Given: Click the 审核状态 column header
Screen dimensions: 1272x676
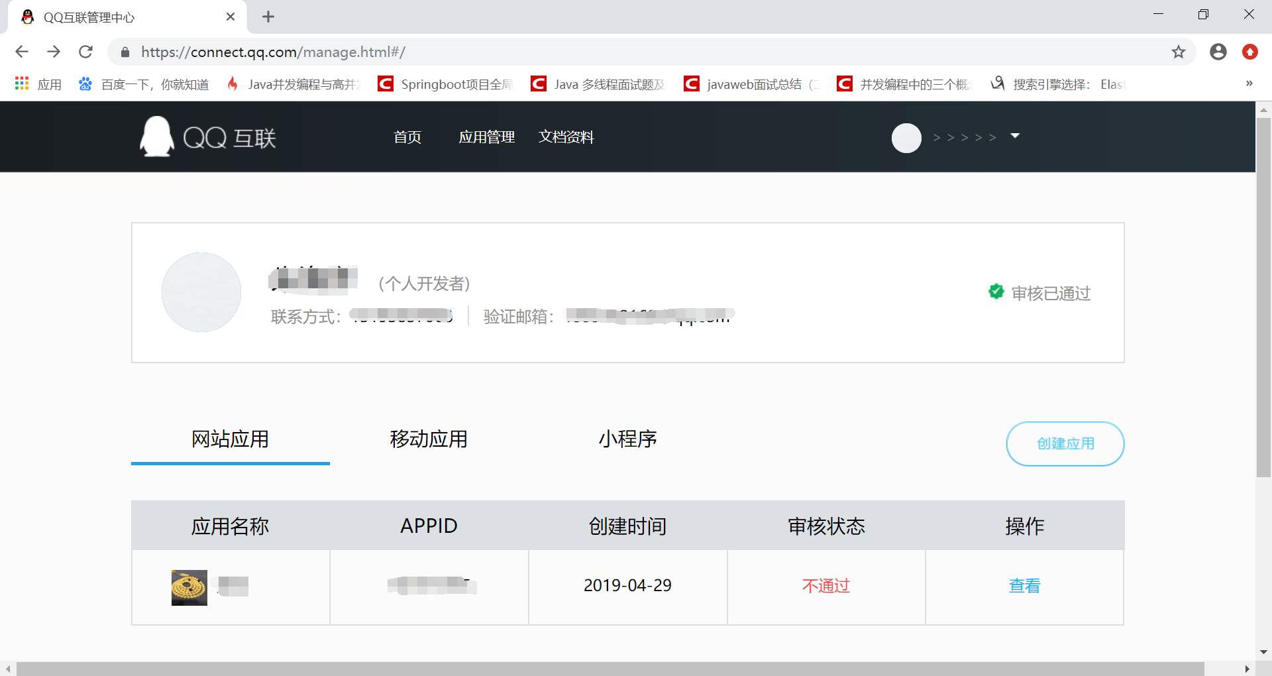Looking at the screenshot, I should point(826,526).
